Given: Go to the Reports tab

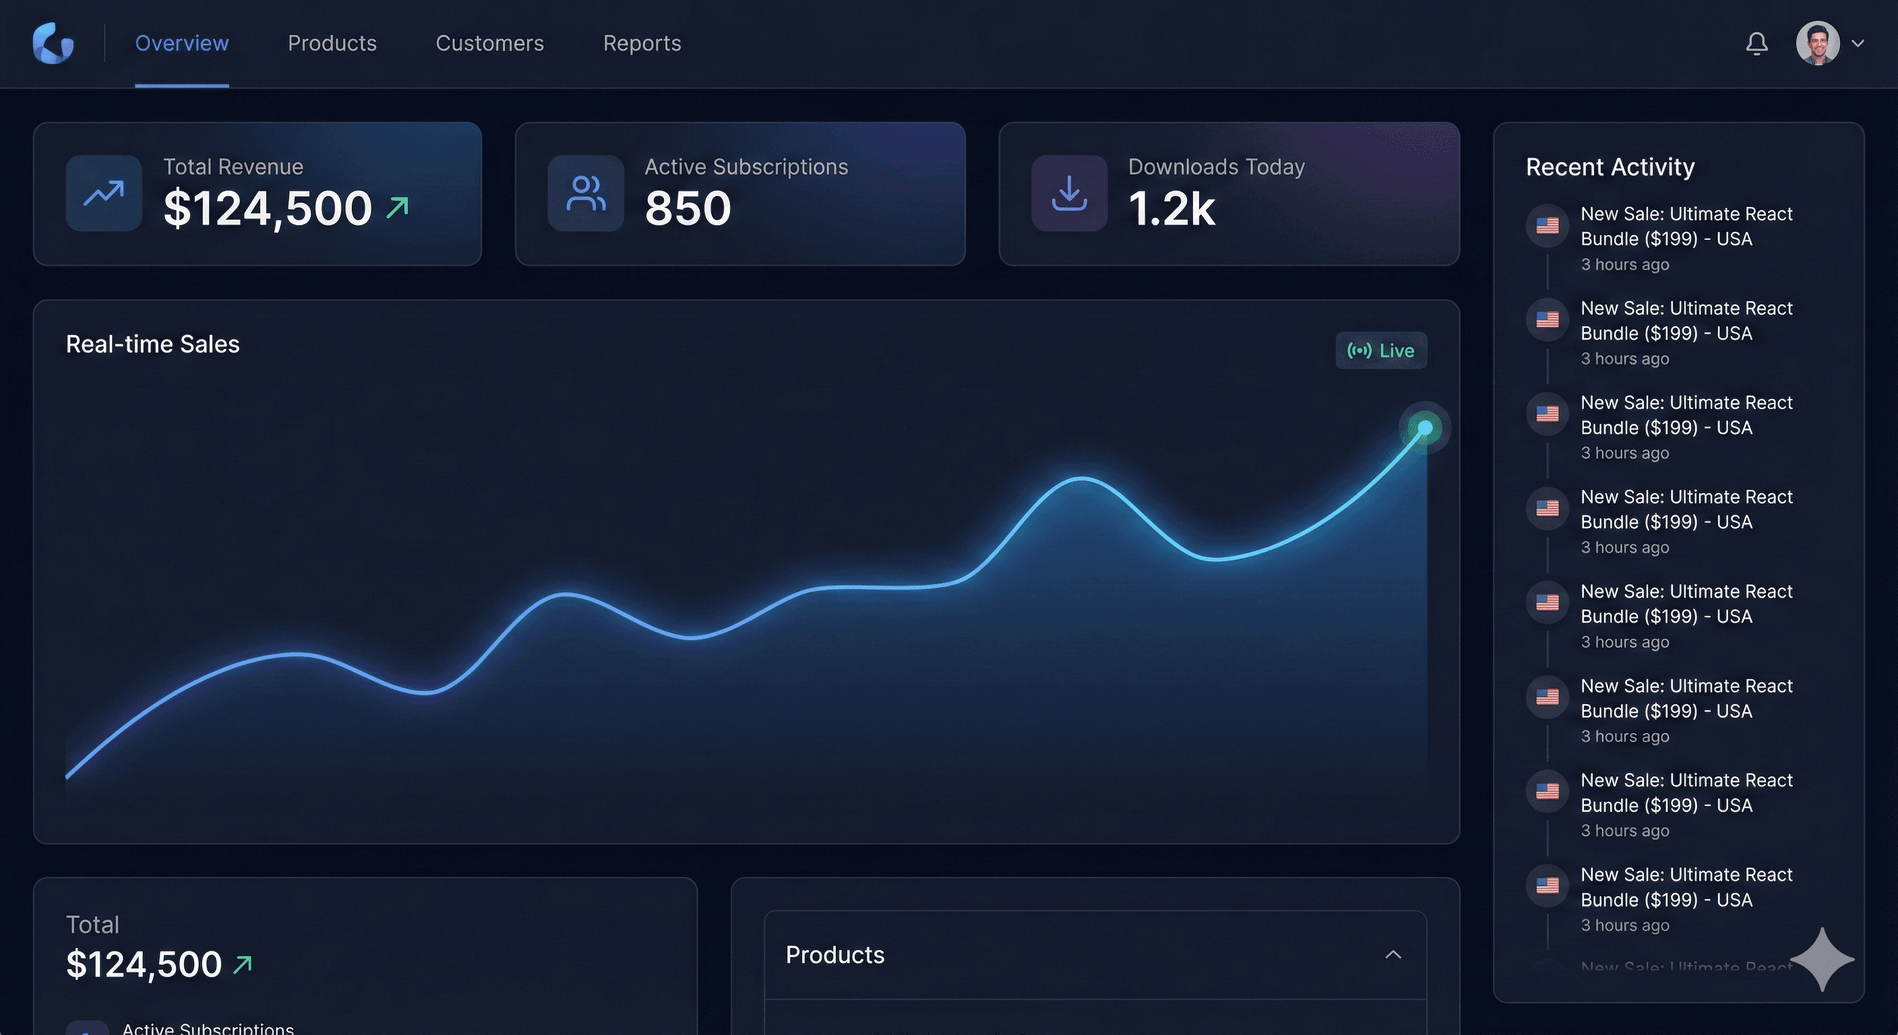Looking at the screenshot, I should coord(642,44).
